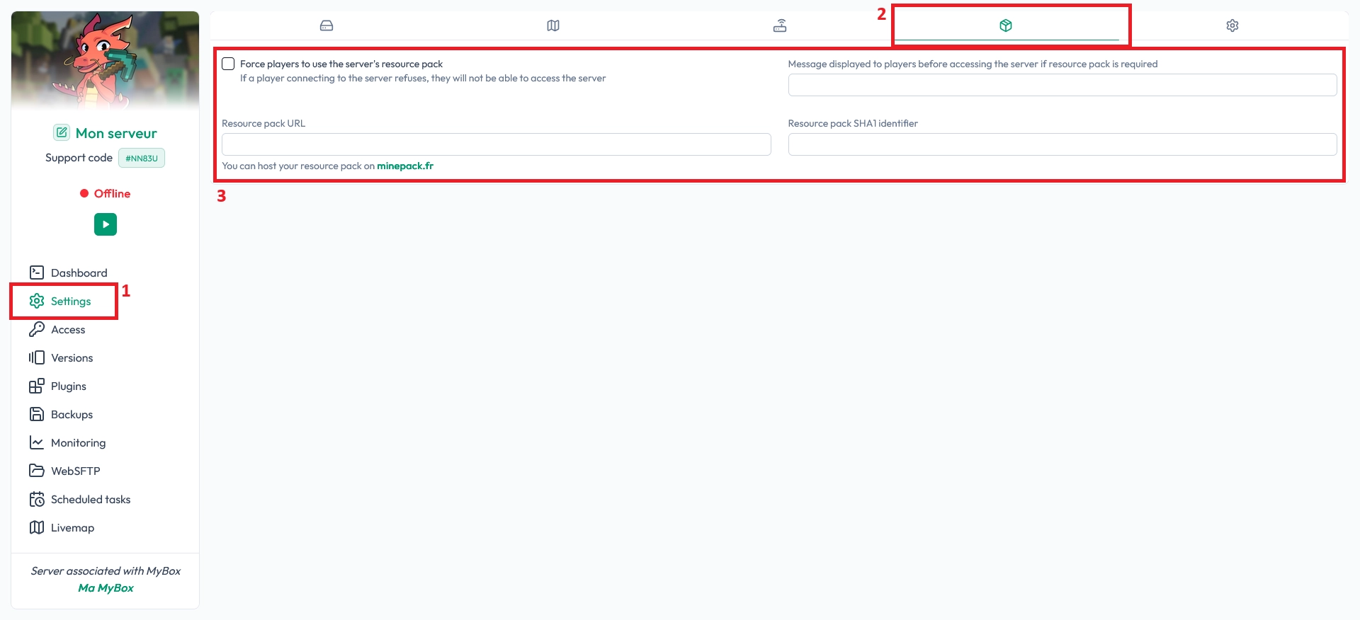Click the Access key icon
The image size is (1360, 620).
pos(37,329)
